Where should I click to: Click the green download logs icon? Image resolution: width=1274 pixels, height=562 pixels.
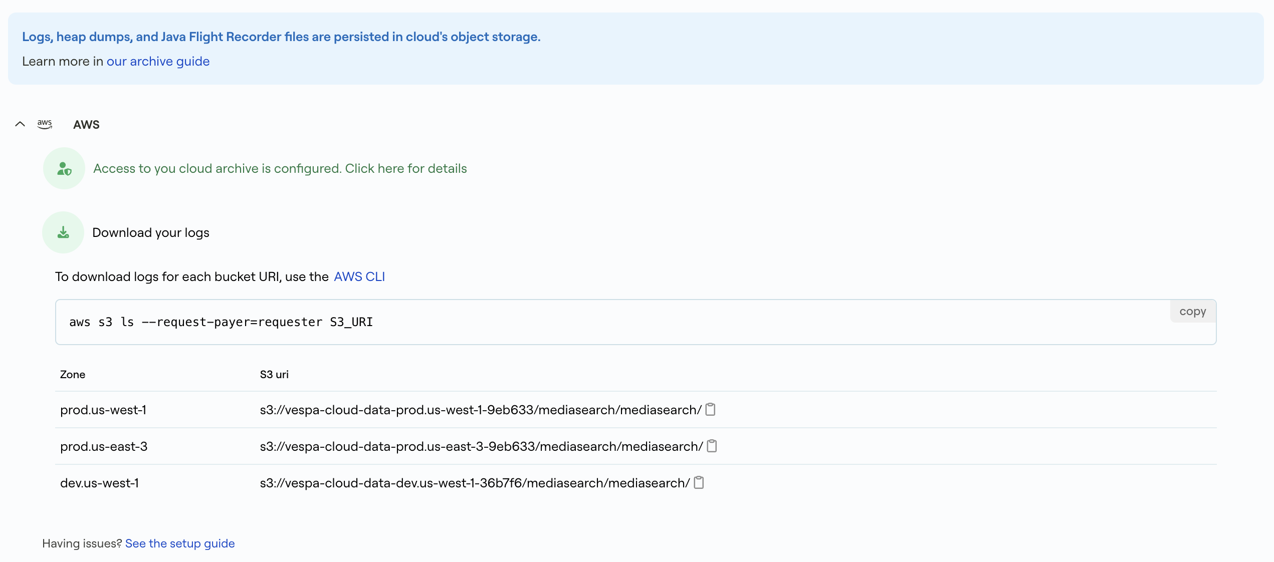click(x=63, y=232)
